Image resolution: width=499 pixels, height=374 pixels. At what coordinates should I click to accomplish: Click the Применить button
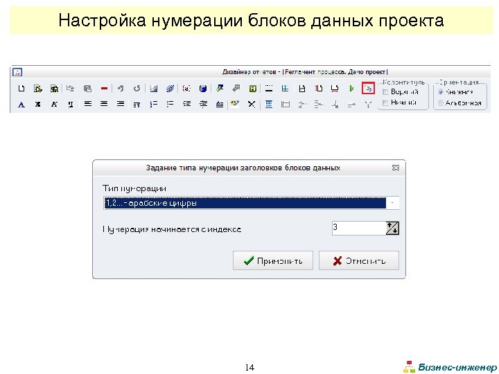point(273,261)
